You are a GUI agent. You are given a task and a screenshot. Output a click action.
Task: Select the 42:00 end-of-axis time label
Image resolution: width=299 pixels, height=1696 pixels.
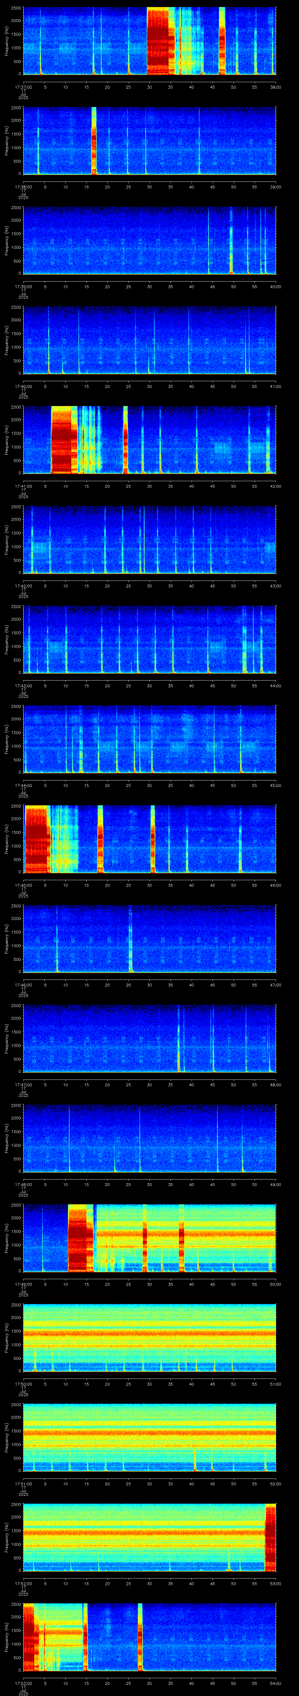pyautogui.click(x=275, y=486)
